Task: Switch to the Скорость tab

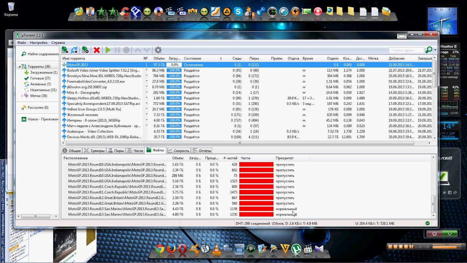Action: [x=178, y=150]
